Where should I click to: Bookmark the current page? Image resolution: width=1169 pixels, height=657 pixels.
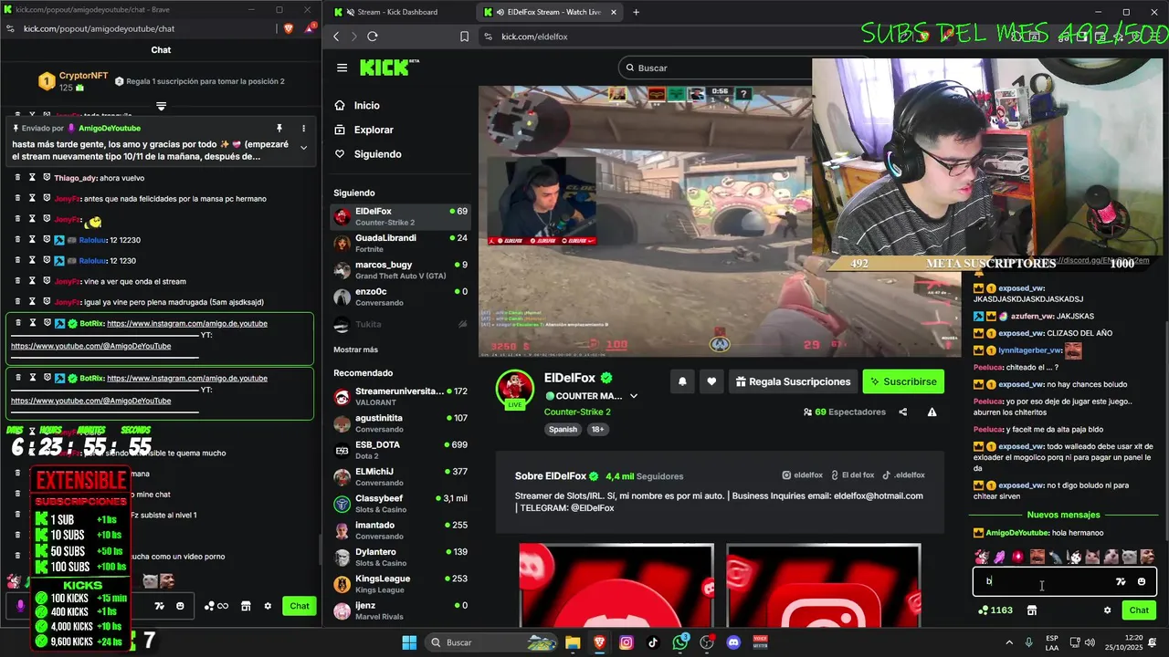(464, 36)
